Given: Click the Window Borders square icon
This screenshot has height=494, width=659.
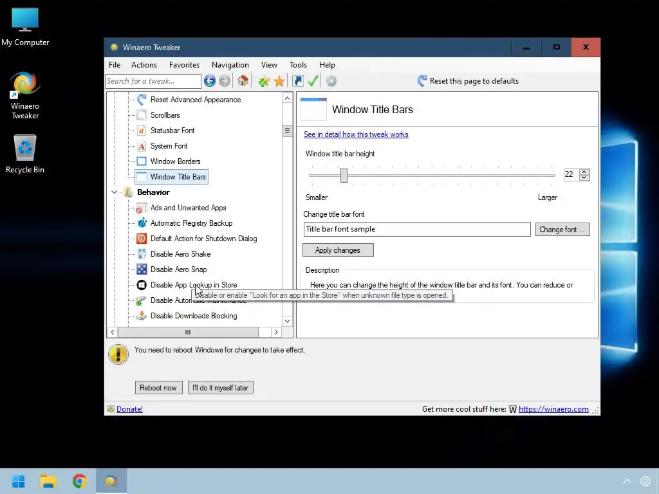Looking at the screenshot, I should [142, 161].
